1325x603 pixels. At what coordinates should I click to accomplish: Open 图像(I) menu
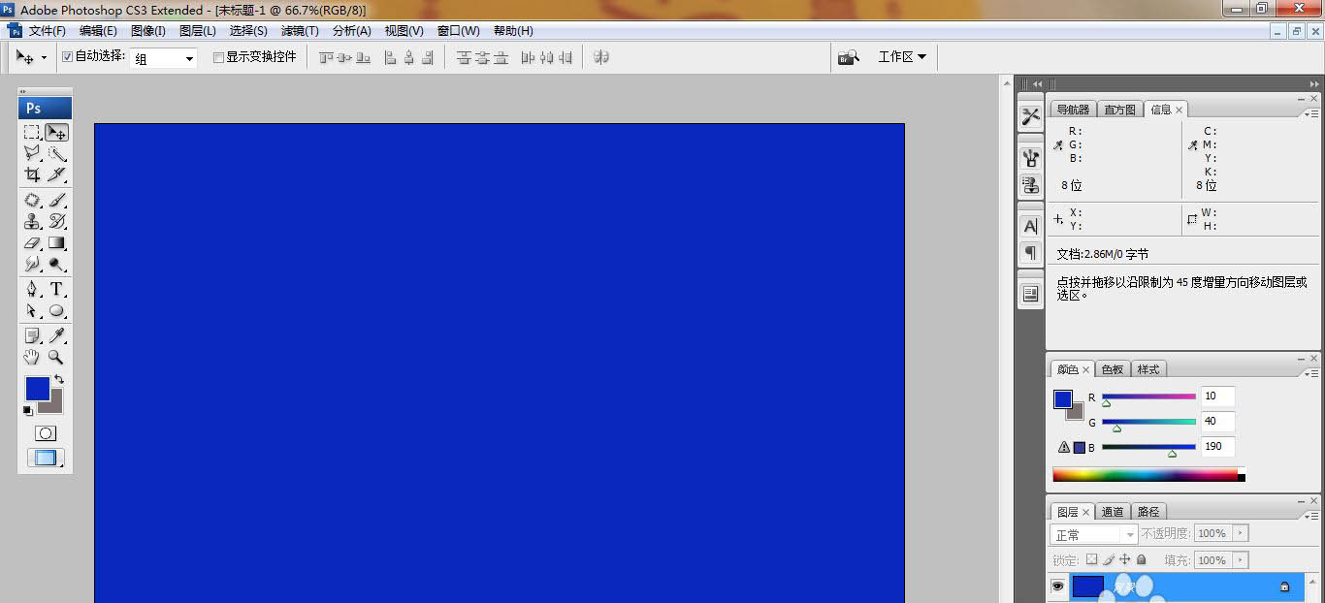tap(148, 31)
